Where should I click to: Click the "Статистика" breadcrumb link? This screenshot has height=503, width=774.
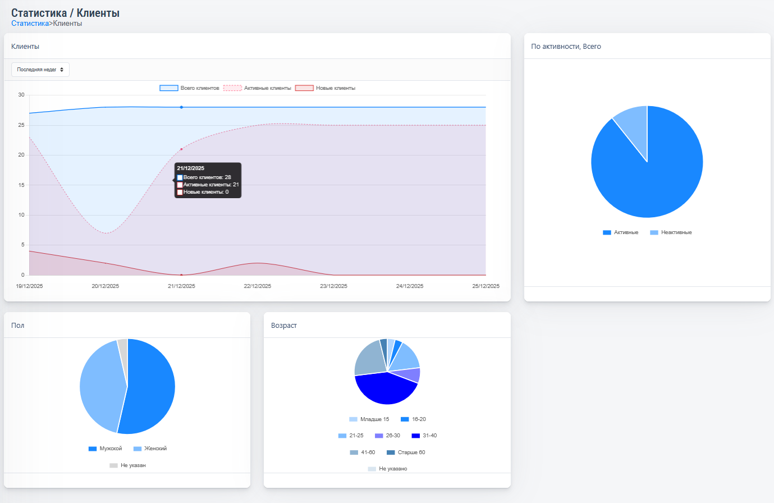(30, 24)
